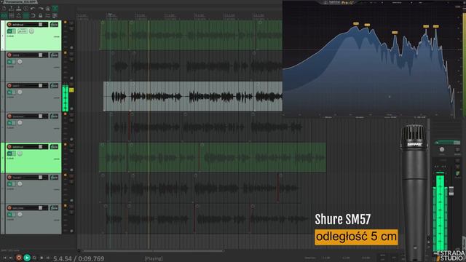
Task: Arm the third track for recording
Action: pyautogui.click(x=9, y=86)
